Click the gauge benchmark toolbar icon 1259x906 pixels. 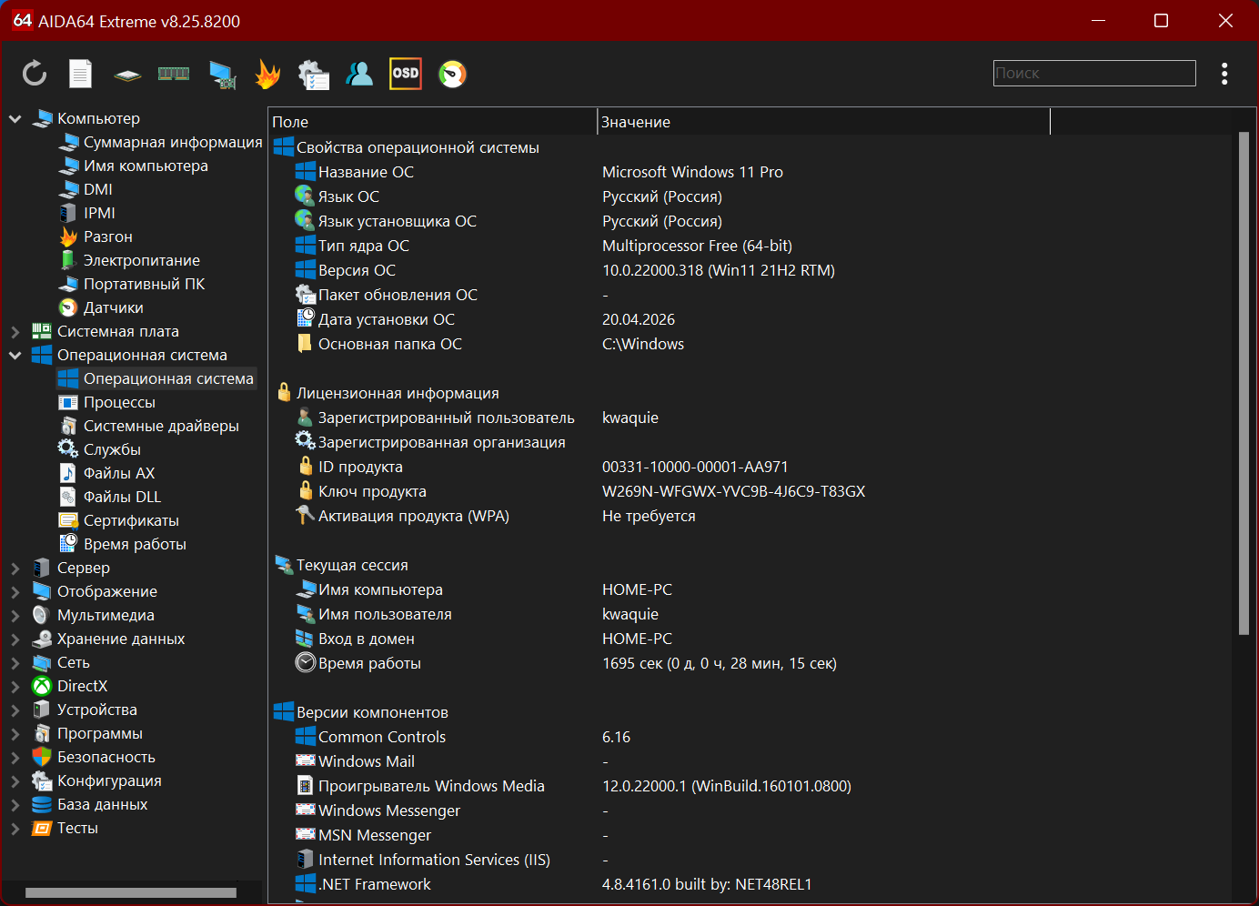[452, 74]
